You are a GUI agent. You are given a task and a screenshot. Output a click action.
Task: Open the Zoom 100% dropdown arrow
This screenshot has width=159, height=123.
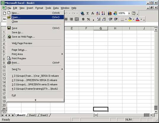129,13
